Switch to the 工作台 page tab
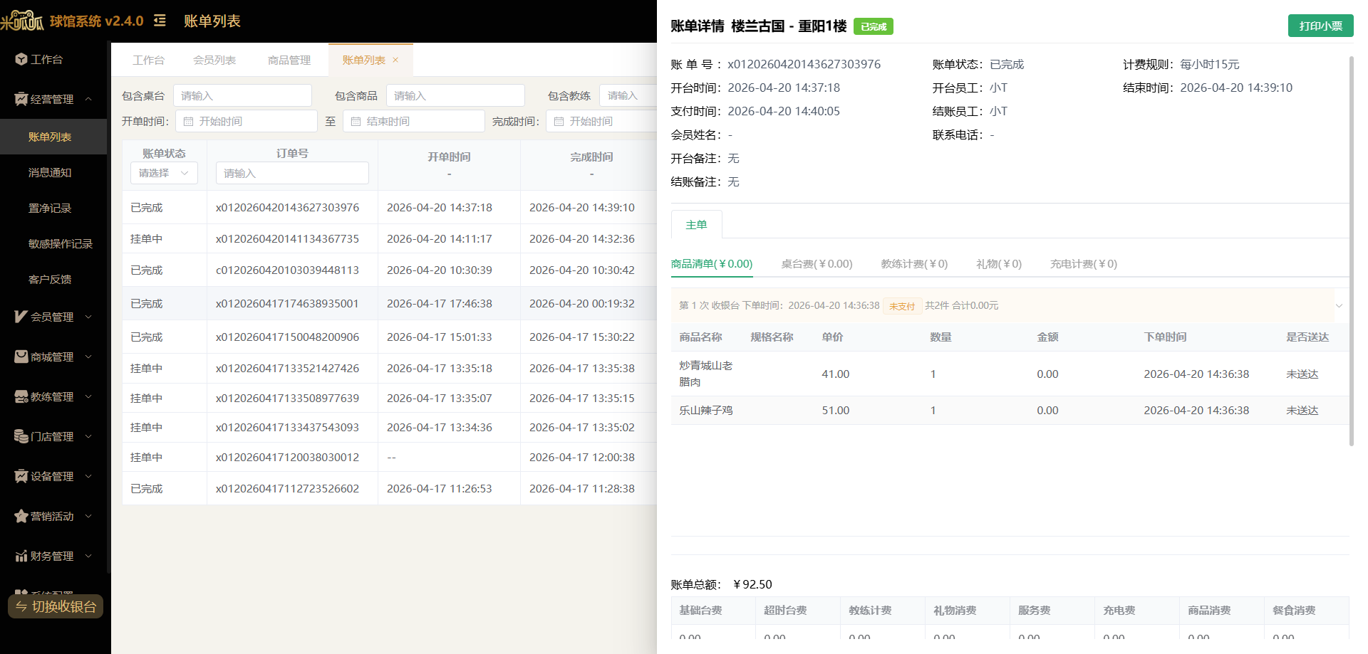 point(148,60)
